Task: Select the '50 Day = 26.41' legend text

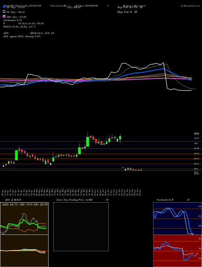Action: coord(16,12)
